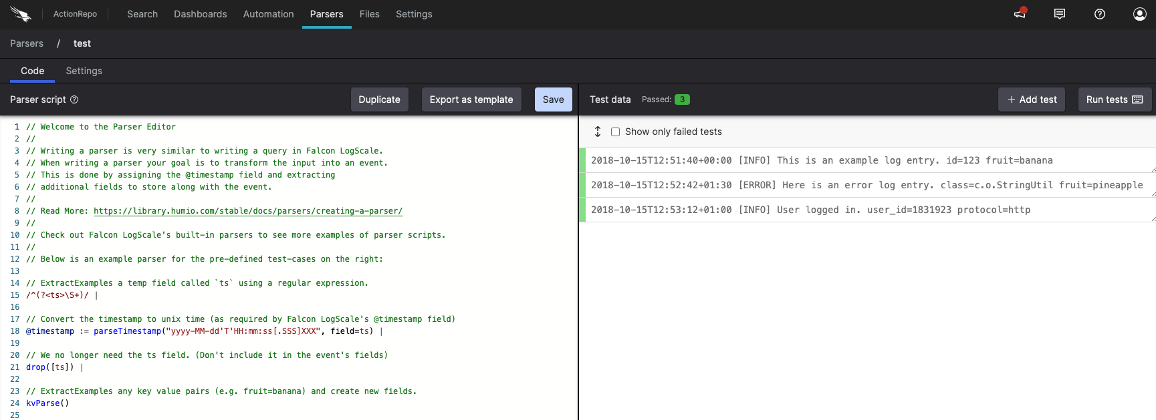Select the Code tab

coord(32,71)
